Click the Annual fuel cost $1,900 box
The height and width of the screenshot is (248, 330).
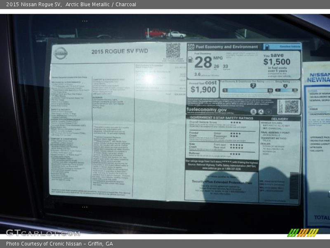pos(203,88)
